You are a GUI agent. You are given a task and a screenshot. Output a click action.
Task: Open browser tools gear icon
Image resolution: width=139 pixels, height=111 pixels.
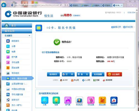click(136, 5)
